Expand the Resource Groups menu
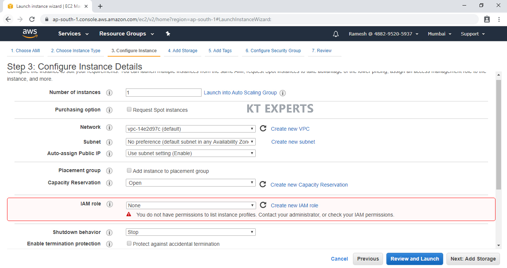Image resolution: width=507 pixels, height=268 pixels. [x=127, y=34]
